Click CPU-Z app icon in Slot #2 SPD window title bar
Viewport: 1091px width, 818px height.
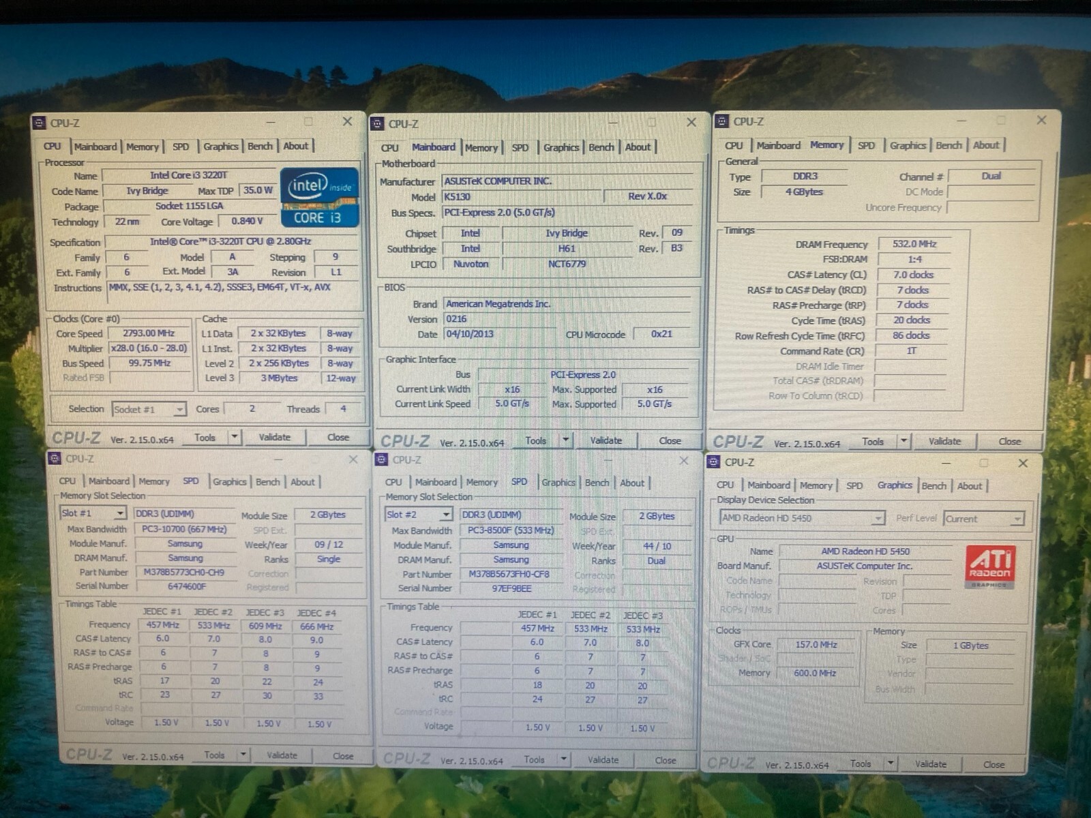click(x=382, y=459)
